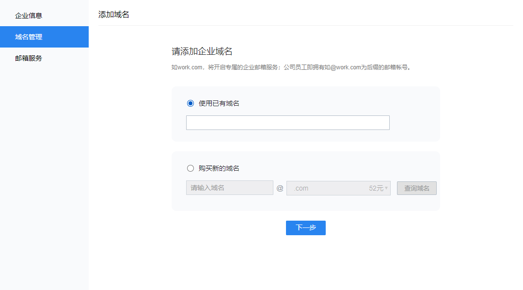Click the 购买新的域名 label text
This screenshot has height=290, width=523.
tap(219, 168)
